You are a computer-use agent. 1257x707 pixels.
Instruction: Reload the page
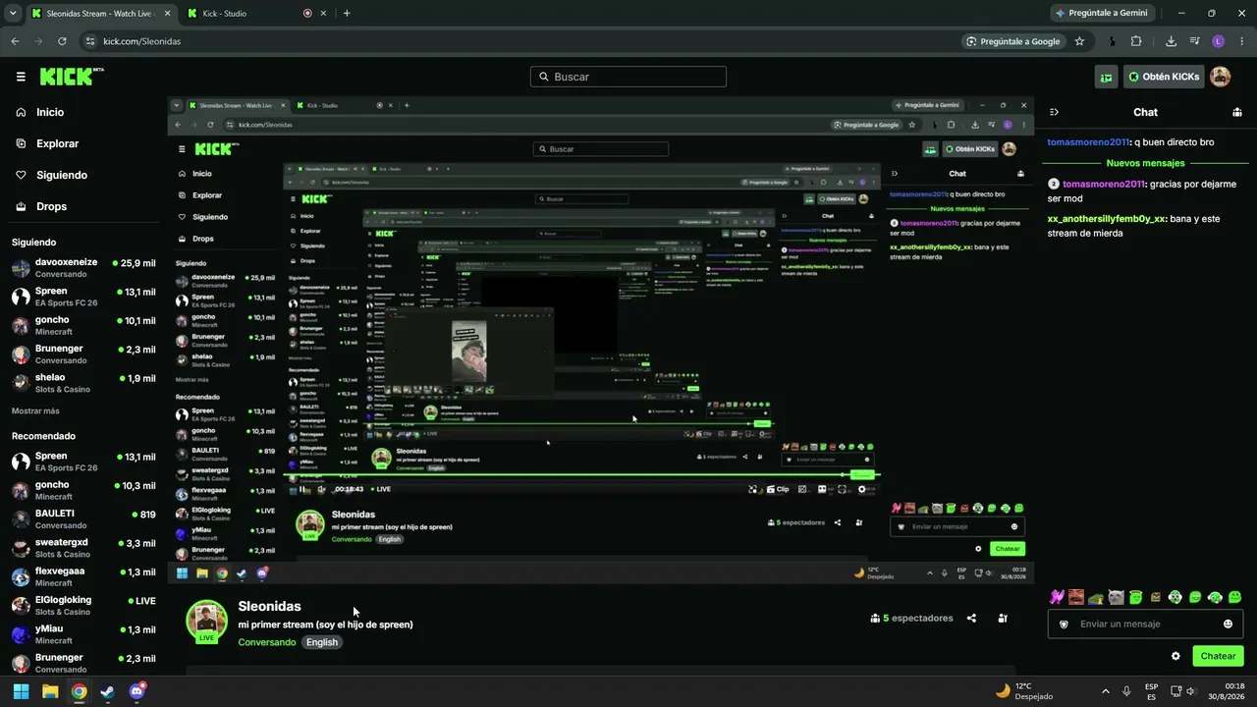click(x=62, y=41)
